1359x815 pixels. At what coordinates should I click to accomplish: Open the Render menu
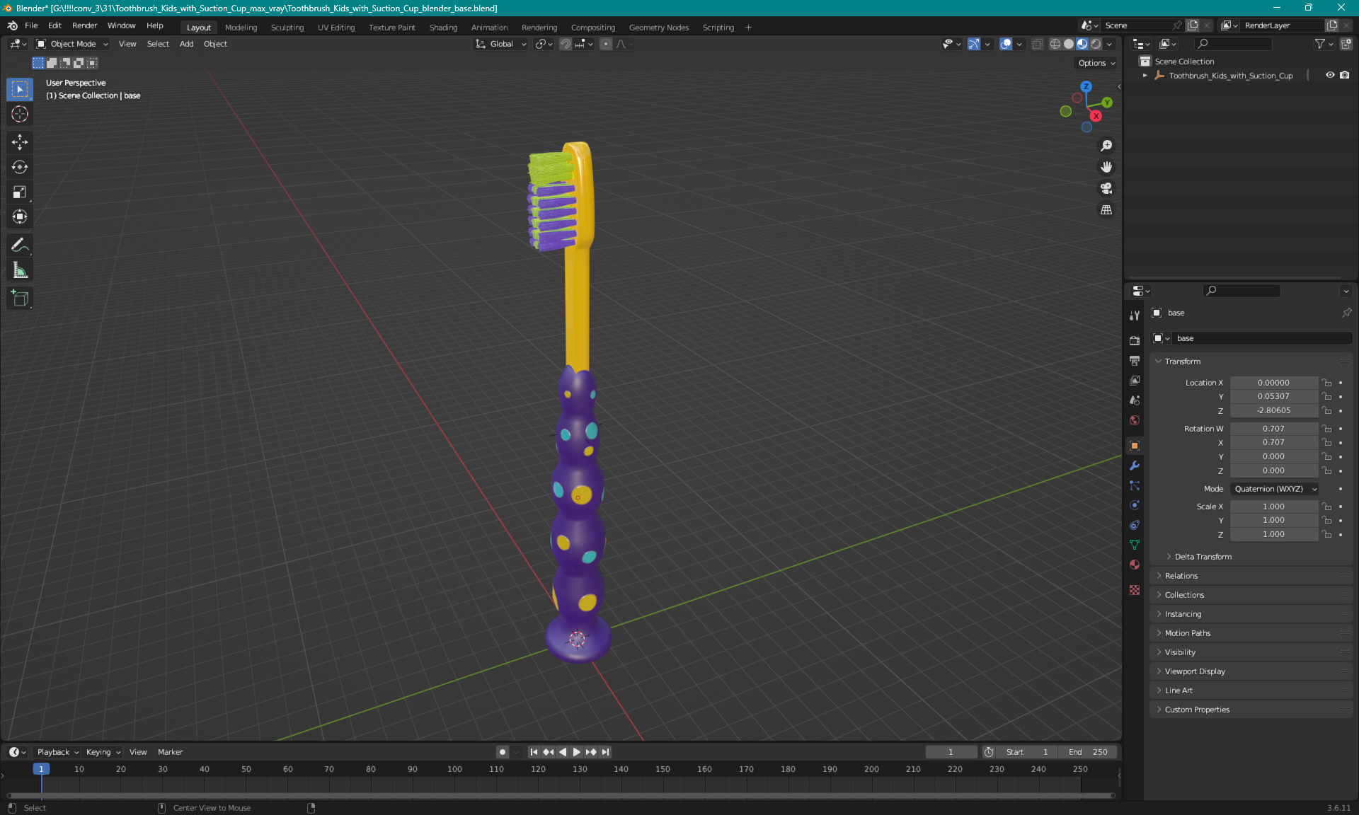(84, 25)
